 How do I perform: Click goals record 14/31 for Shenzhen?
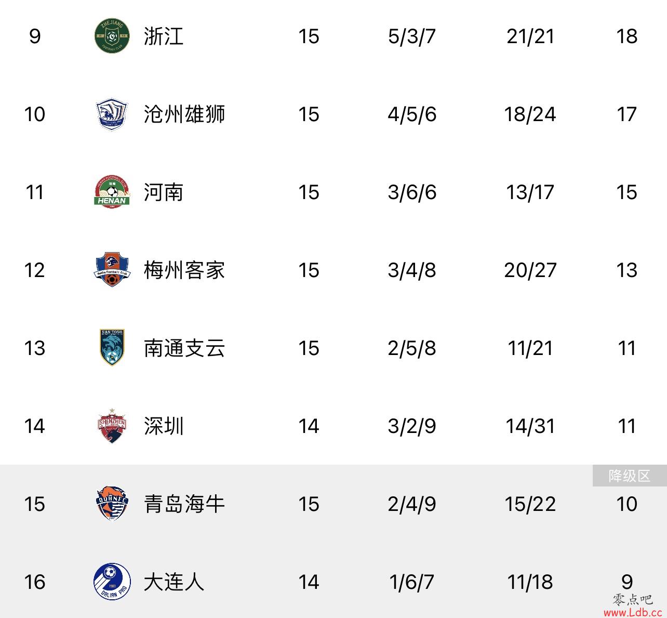[530, 426]
